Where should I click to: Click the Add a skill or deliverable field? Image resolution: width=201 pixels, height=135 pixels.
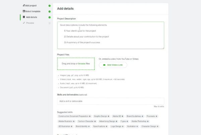pyautogui.click(x=111, y=101)
